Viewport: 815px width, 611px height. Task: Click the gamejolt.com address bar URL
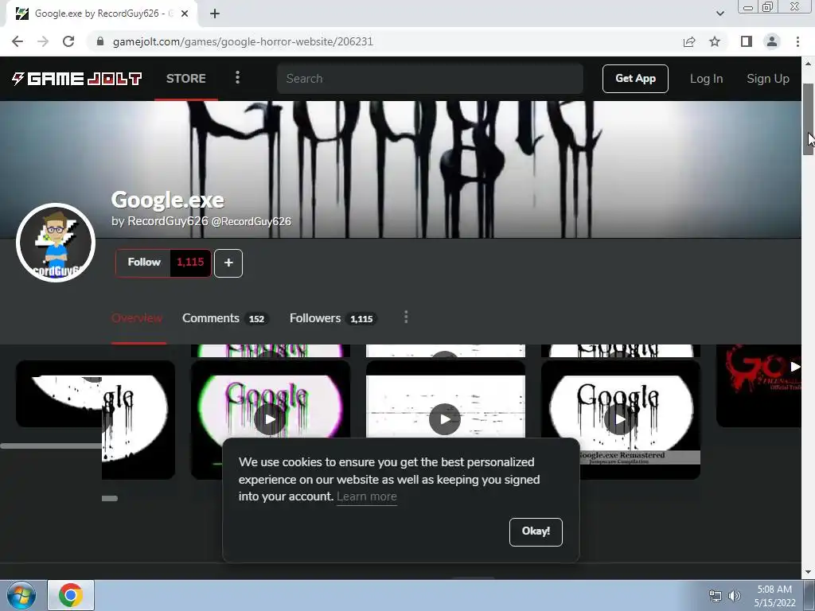[x=243, y=41]
